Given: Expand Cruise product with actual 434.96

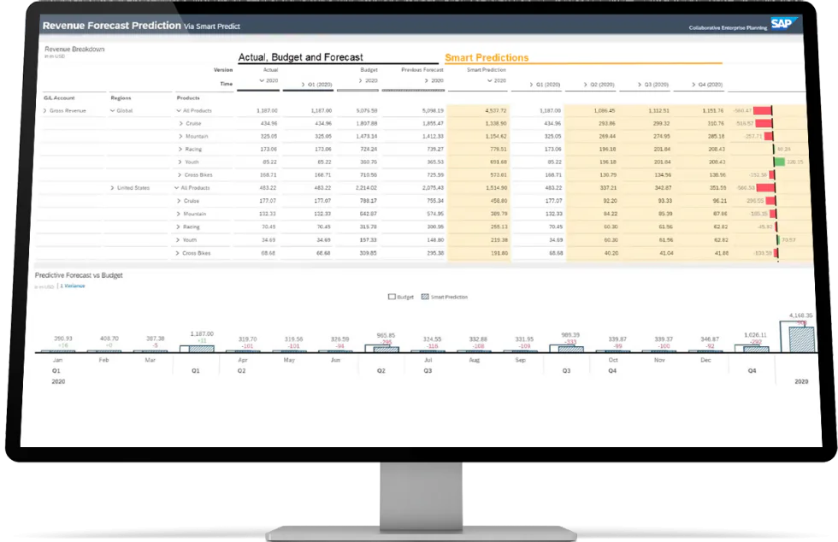Looking at the screenshot, I should click(x=180, y=123).
